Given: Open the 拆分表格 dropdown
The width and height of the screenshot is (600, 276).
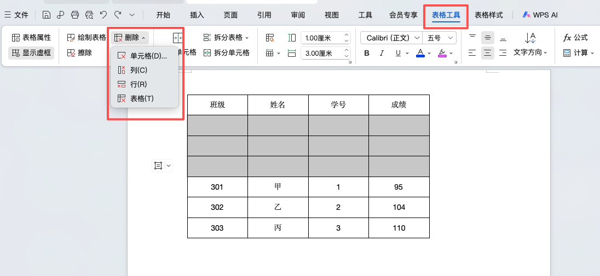Looking at the screenshot, I should (x=226, y=38).
